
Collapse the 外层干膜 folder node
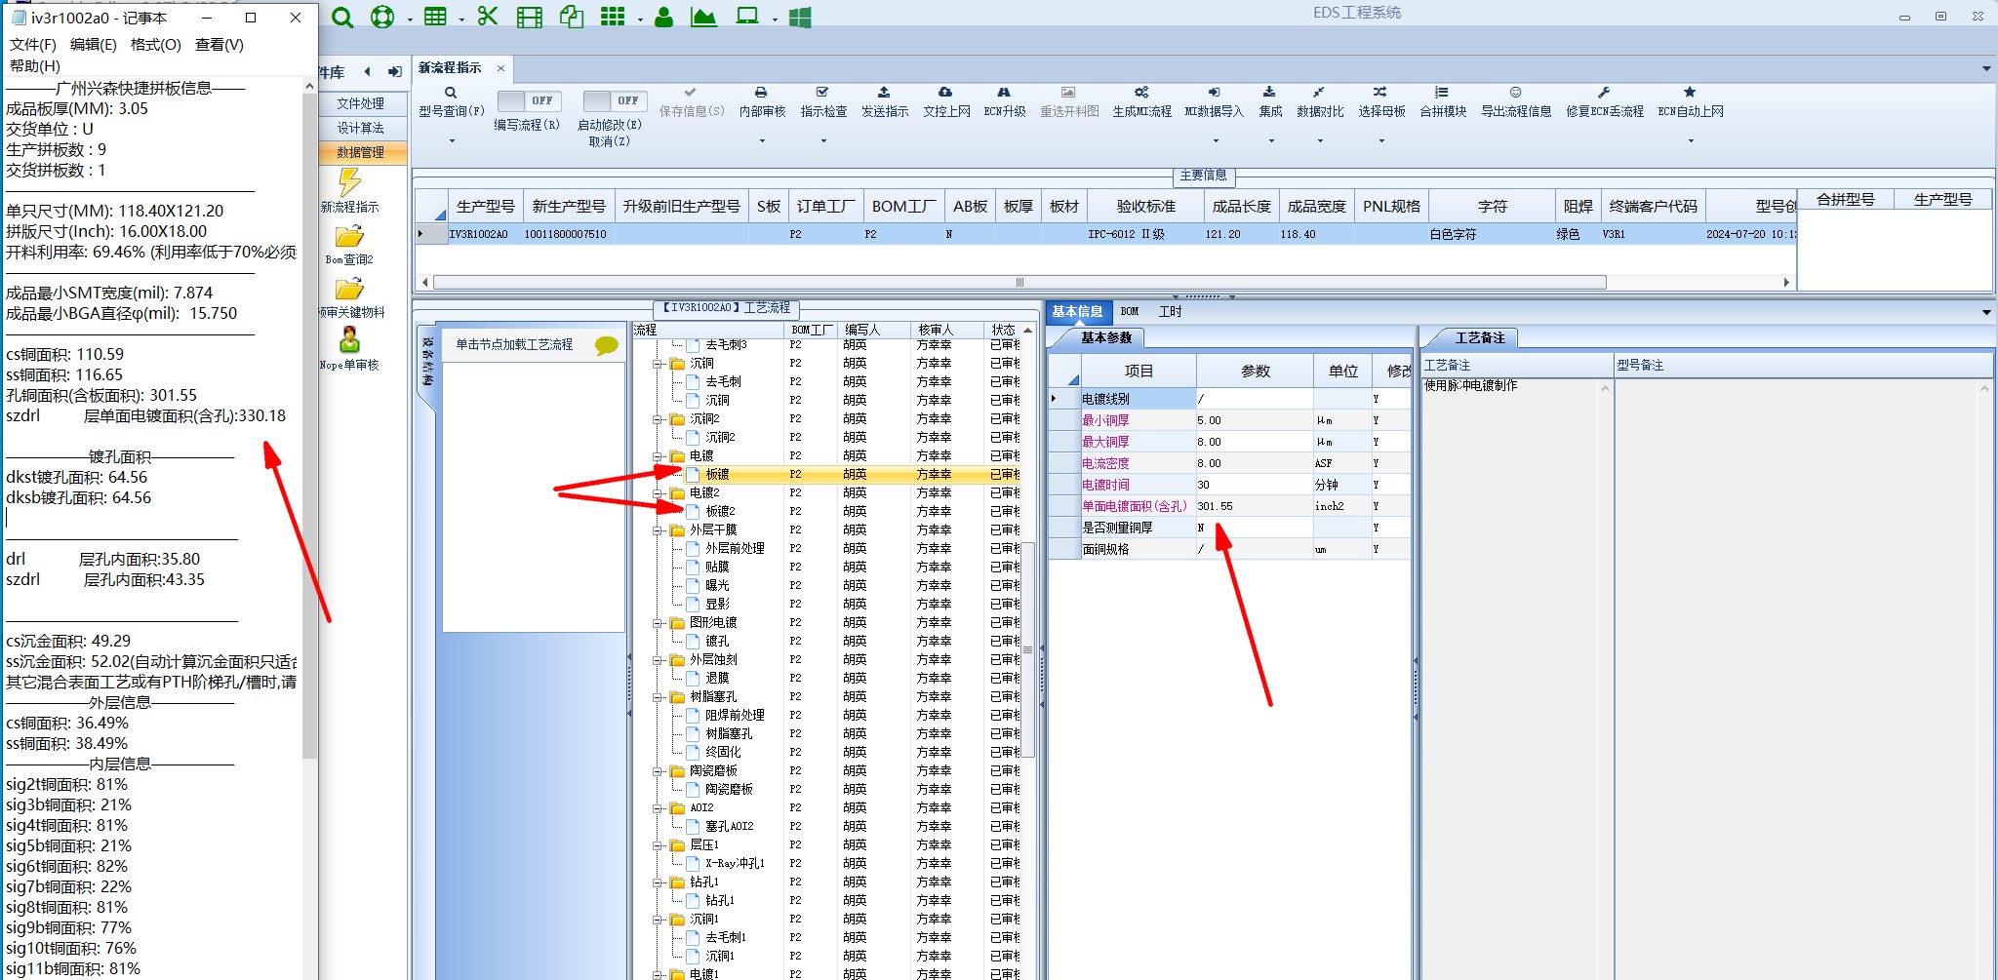pos(659,530)
